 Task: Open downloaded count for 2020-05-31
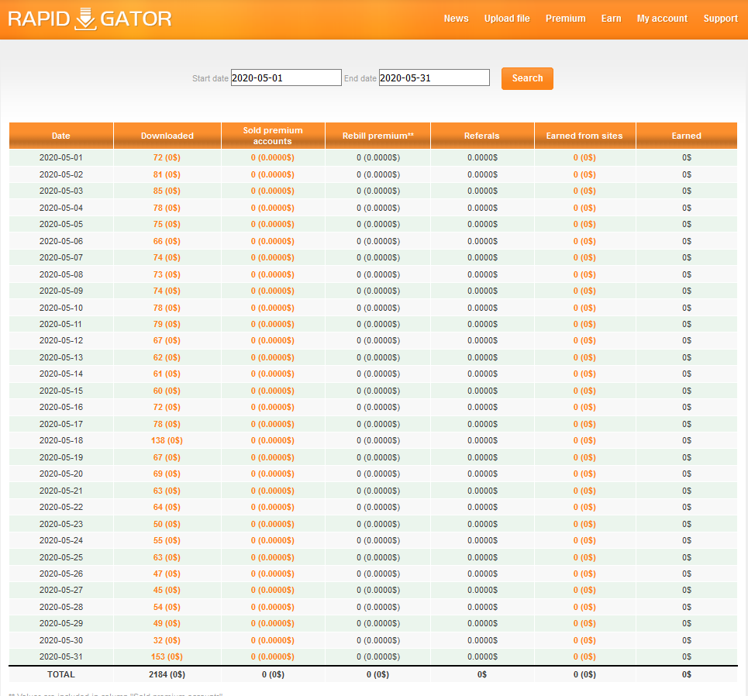pos(167,656)
